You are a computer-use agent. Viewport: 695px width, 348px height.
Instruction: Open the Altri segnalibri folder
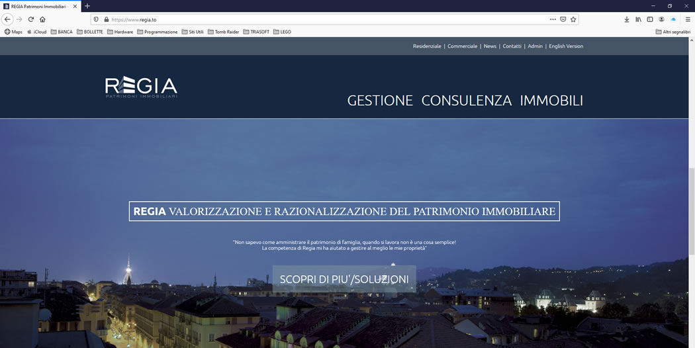(x=673, y=32)
